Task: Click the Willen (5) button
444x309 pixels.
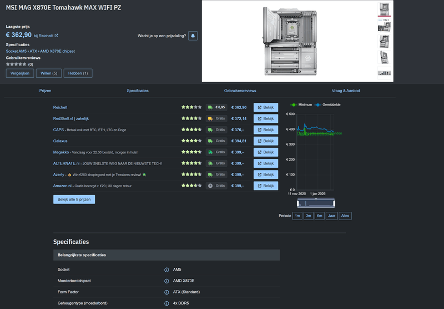Action: tap(49, 73)
